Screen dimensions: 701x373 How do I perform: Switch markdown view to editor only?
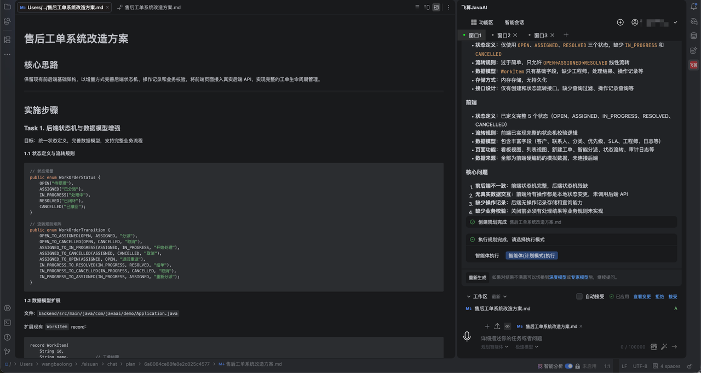tap(417, 7)
